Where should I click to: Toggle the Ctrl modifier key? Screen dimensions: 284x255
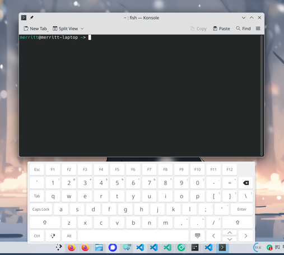(37, 236)
